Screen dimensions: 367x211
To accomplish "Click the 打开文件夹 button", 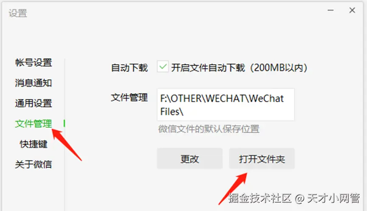I will (x=262, y=158).
